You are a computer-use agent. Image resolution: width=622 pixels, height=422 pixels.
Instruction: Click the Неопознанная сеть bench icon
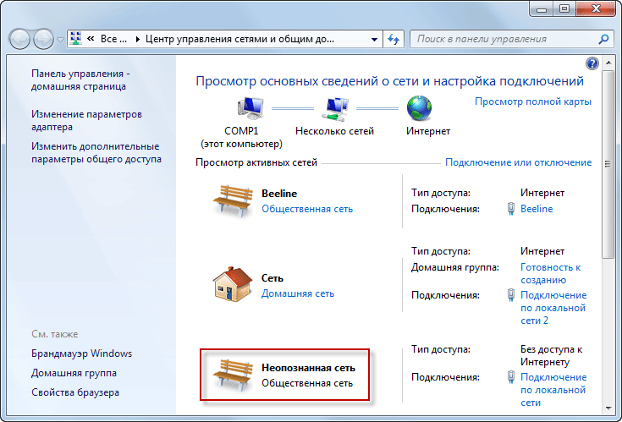point(233,375)
